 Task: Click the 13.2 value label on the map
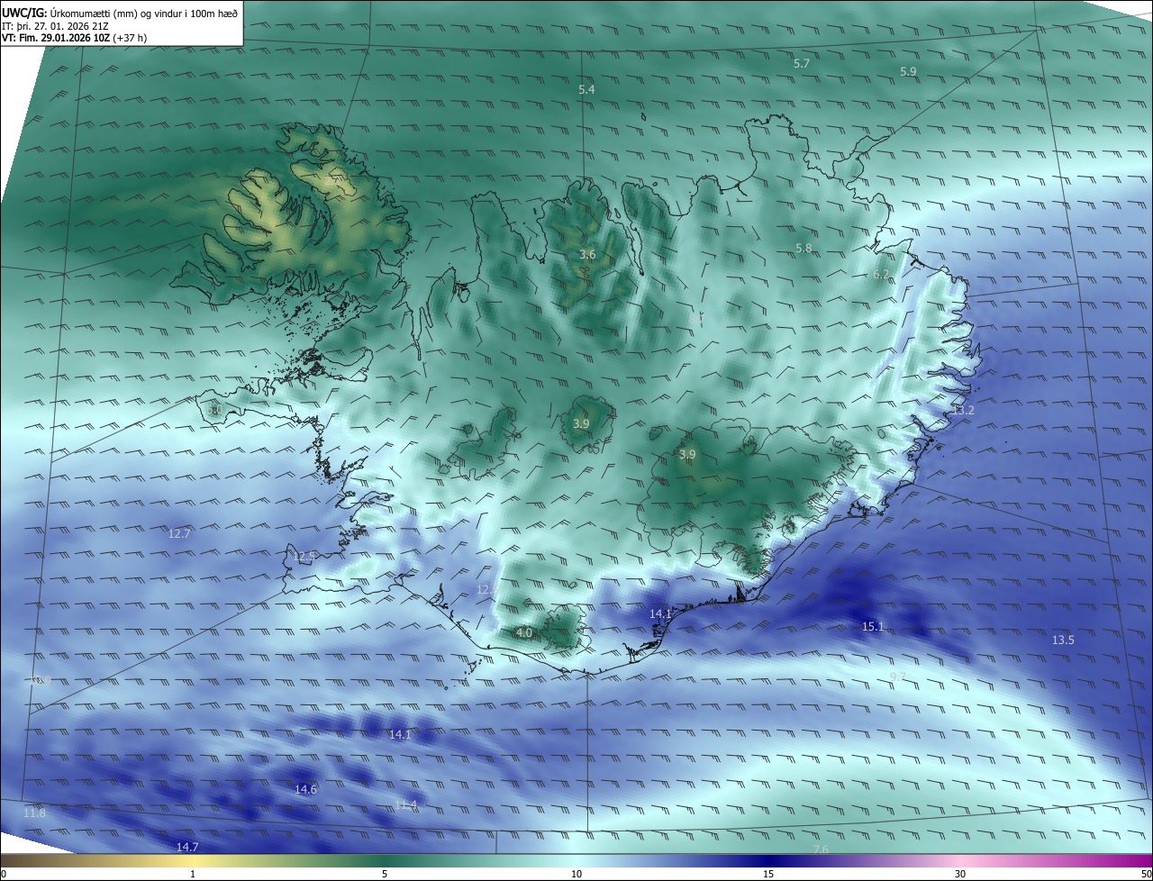click(964, 410)
